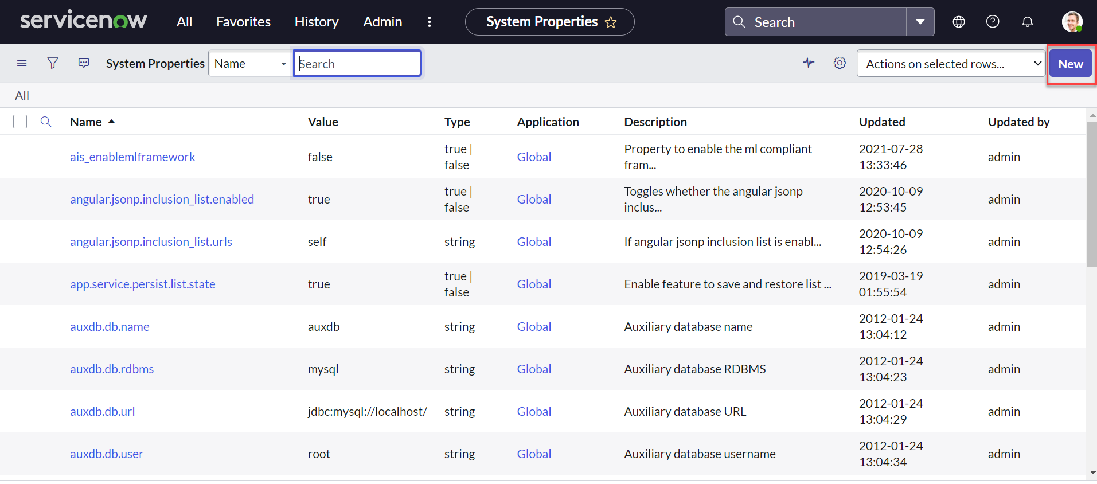Expand the global search options arrow
This screenshot has width=1097, height=484.
920,22
